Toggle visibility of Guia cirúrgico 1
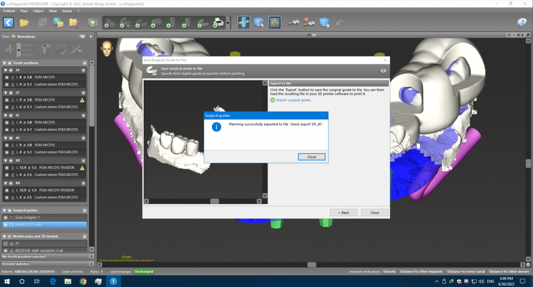The height and width of the screenshot is (287, 533). coord(6,217)
